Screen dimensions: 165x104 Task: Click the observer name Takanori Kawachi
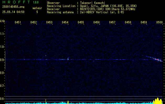tap(93, 3)
